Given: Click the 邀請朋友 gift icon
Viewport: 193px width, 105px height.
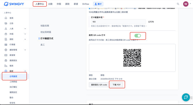Looking at the screenshot, I should click(x=6, y=61).
